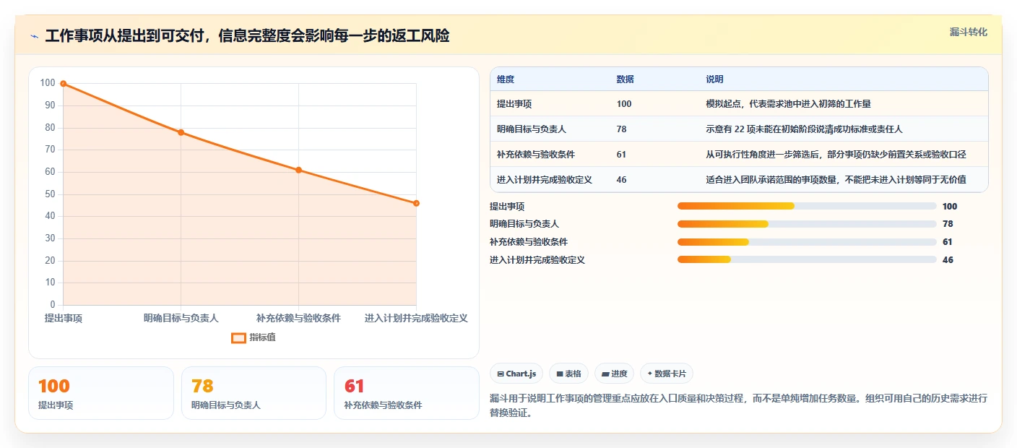Image resolution: width=1017 pixels, height=448 pixels.
Task: Select chart data point at value 78
Action: click(181, 132)
